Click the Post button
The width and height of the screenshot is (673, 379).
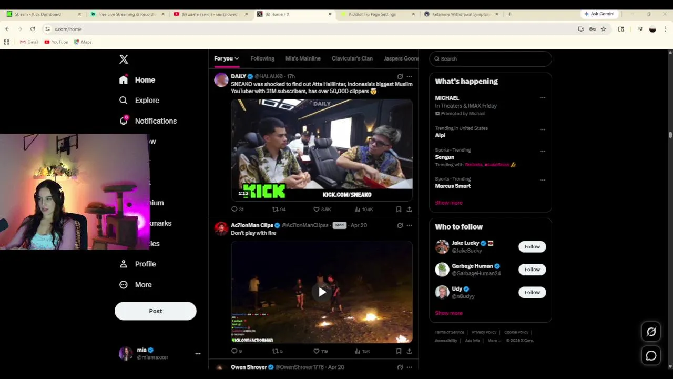(156, 311)
